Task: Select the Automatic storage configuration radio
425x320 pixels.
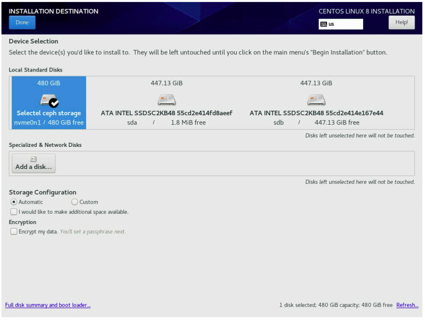Action: point(14,202)
